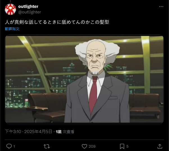
Task: Click the outlighter display name
Action: pos(28,6)
